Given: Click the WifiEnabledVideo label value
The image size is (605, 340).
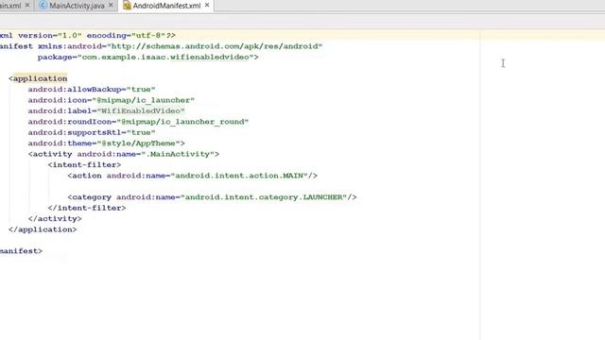Looking at the screenshot, I should coord(141,111).
